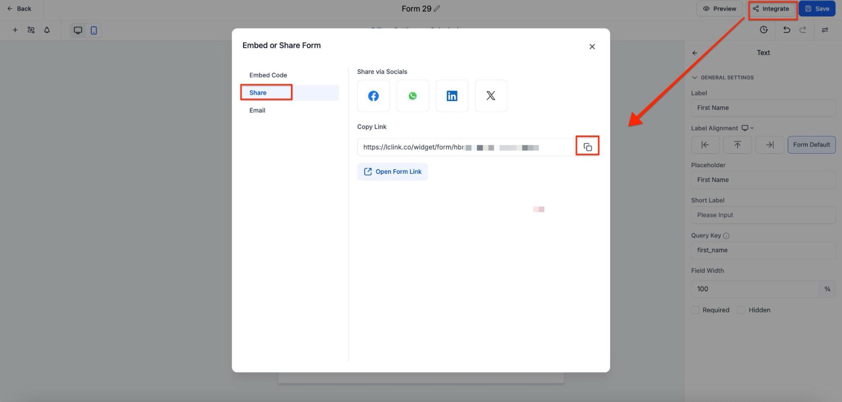Image resolution: width=842 pixels, height=402 pixels.
Task: Click the Query Key info icon
Action: pyautogui.click(x=726, y=236)
